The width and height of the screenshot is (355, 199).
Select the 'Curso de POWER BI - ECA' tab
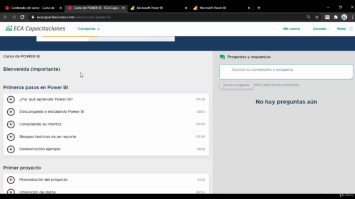pyautogui.click(x=96, y=8)
